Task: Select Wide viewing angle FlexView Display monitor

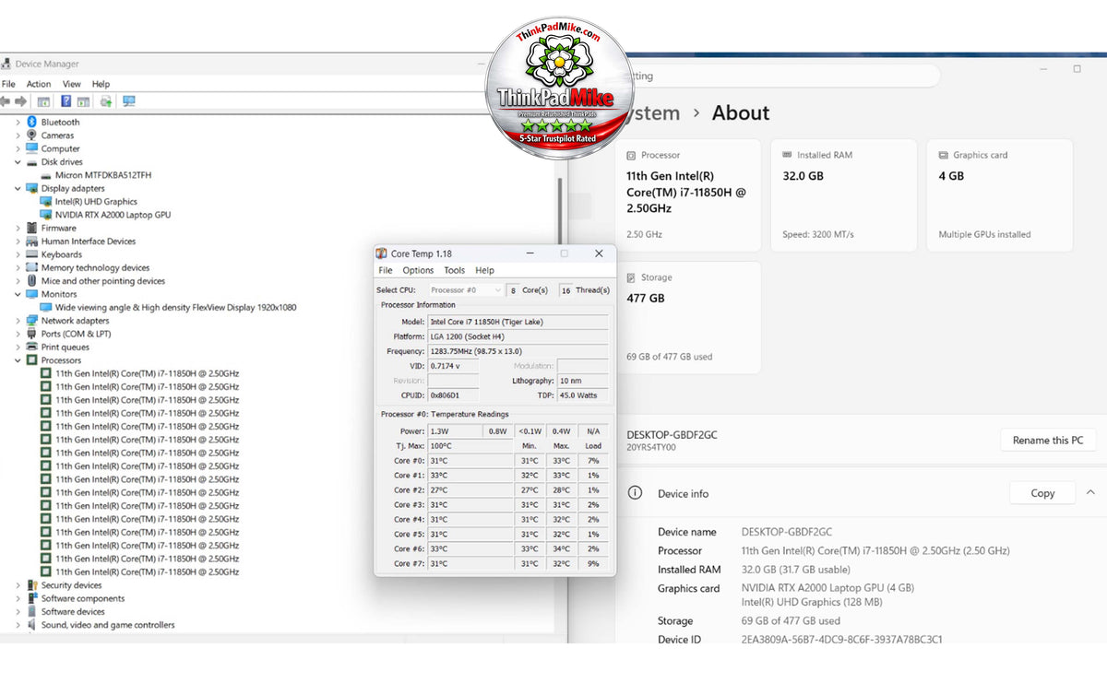Action: (x=175, y=308)
